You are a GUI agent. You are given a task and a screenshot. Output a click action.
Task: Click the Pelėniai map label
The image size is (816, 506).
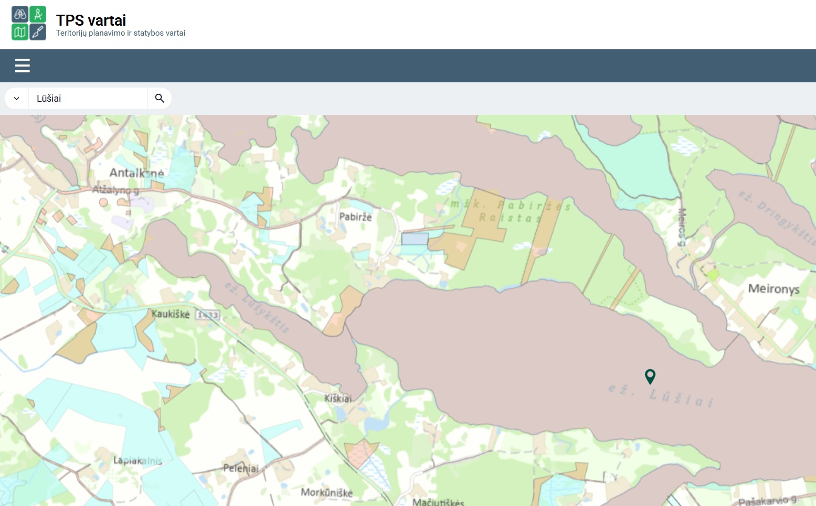[241, 468]
